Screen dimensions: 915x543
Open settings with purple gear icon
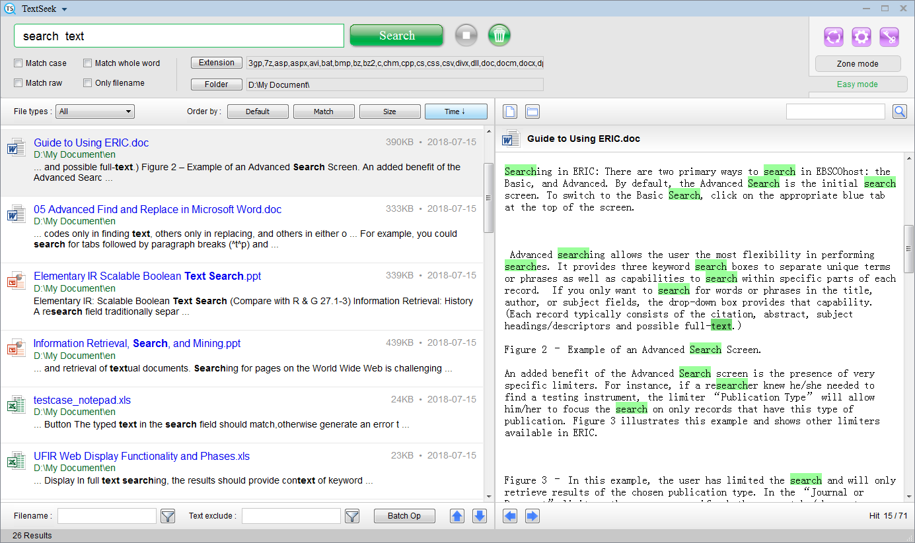[861, 37]
